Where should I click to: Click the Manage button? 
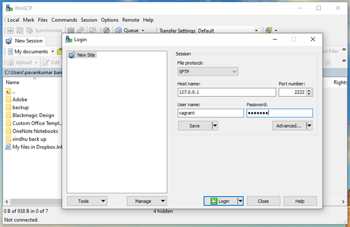click(146, 201)
